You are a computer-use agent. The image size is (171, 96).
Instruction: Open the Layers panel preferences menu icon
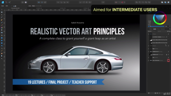pyautogui.click(x=170, y=29)
